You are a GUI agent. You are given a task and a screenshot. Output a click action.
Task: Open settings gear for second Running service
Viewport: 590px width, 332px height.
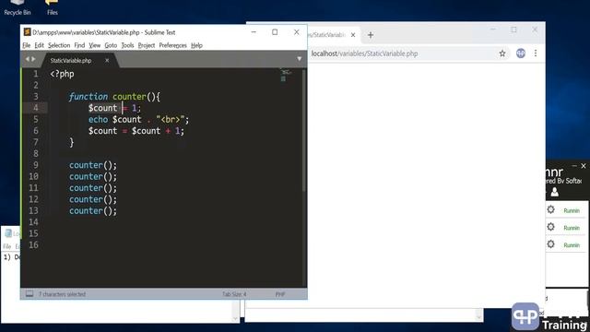(x=551, y=227)
